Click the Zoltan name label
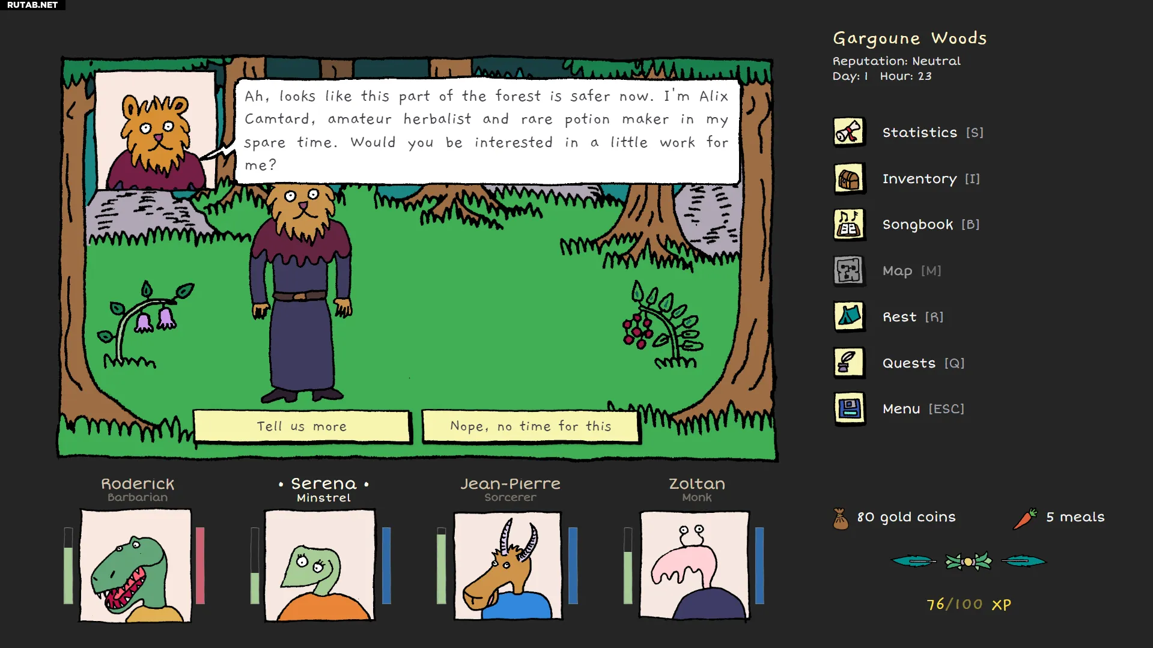The width and height of the screenshot is (1153, 648). click(x=697, y=483)
